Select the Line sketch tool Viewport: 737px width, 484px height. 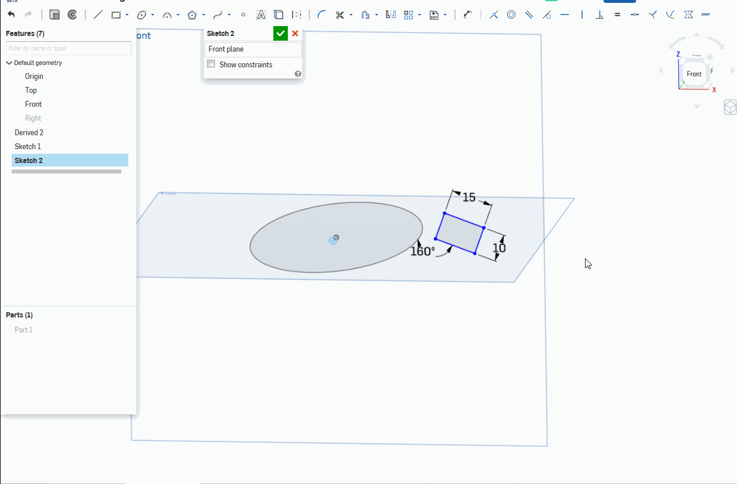(x=97, y=15)
